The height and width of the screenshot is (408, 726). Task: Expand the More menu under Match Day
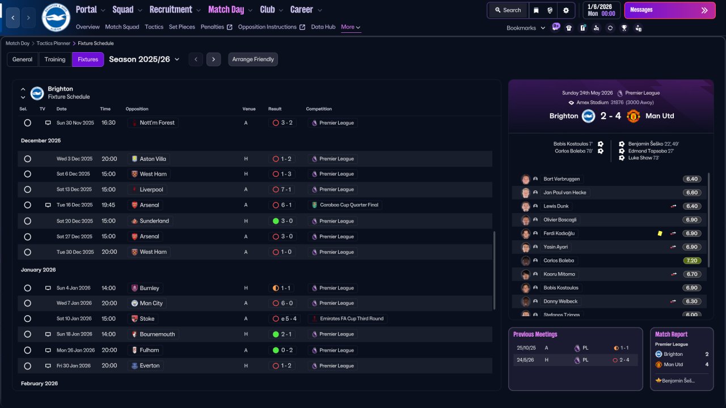[x=351, y=27]
